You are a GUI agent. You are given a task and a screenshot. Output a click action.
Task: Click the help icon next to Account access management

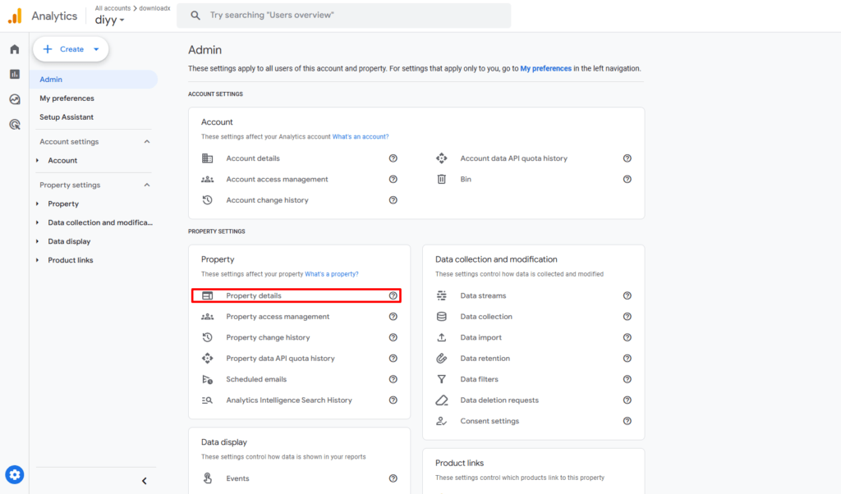point(393,179)
